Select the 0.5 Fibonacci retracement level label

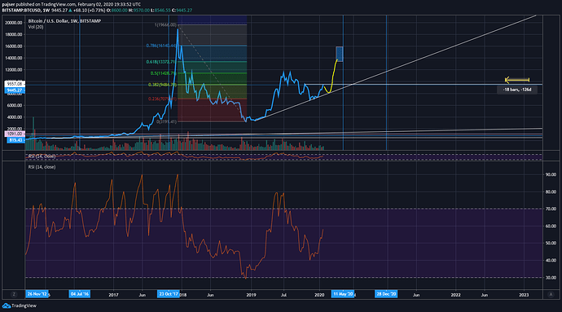pos(163,73)
